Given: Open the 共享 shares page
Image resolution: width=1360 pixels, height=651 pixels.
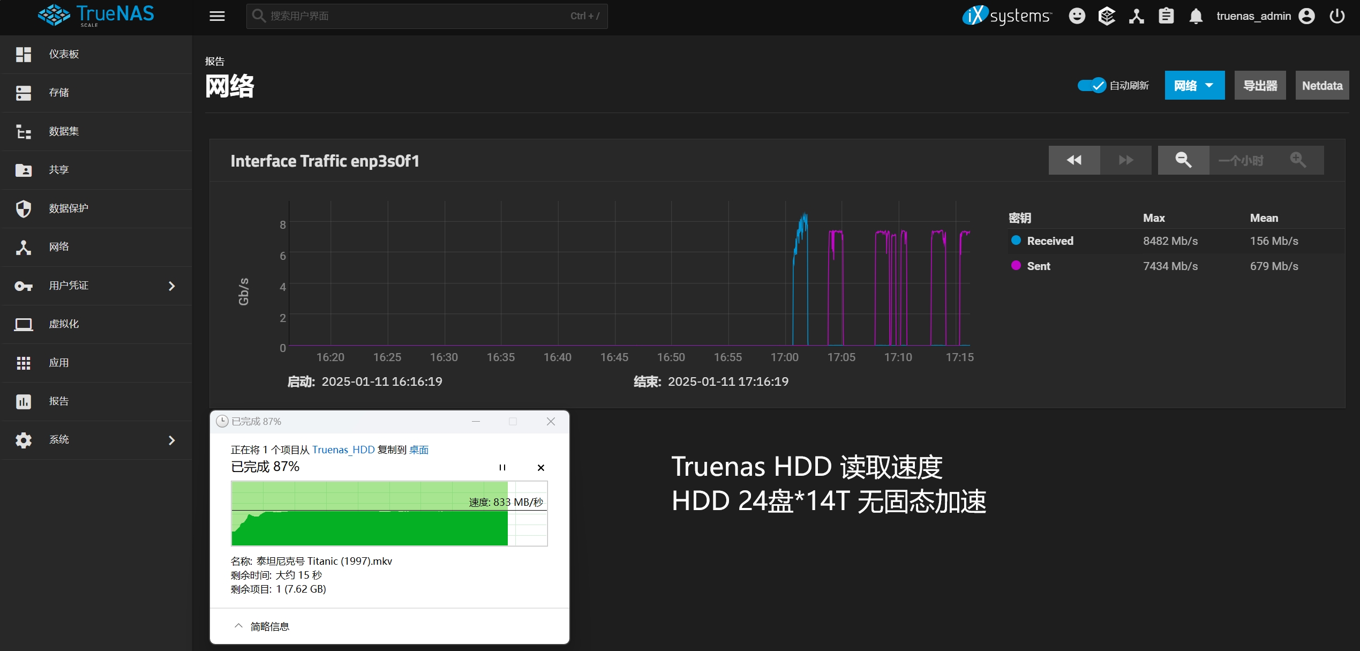Looking at the screenshot, I should 96,170.
